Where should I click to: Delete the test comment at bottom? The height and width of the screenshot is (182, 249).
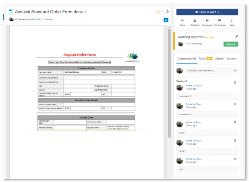click(235, 159)
